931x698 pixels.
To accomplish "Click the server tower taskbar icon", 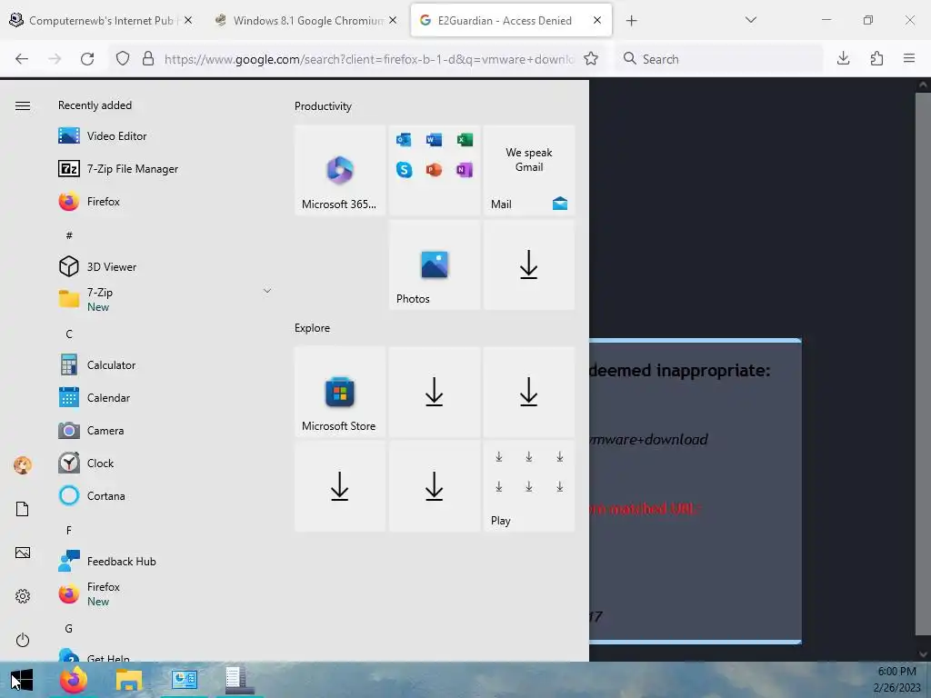I will (x=239, y=680).
